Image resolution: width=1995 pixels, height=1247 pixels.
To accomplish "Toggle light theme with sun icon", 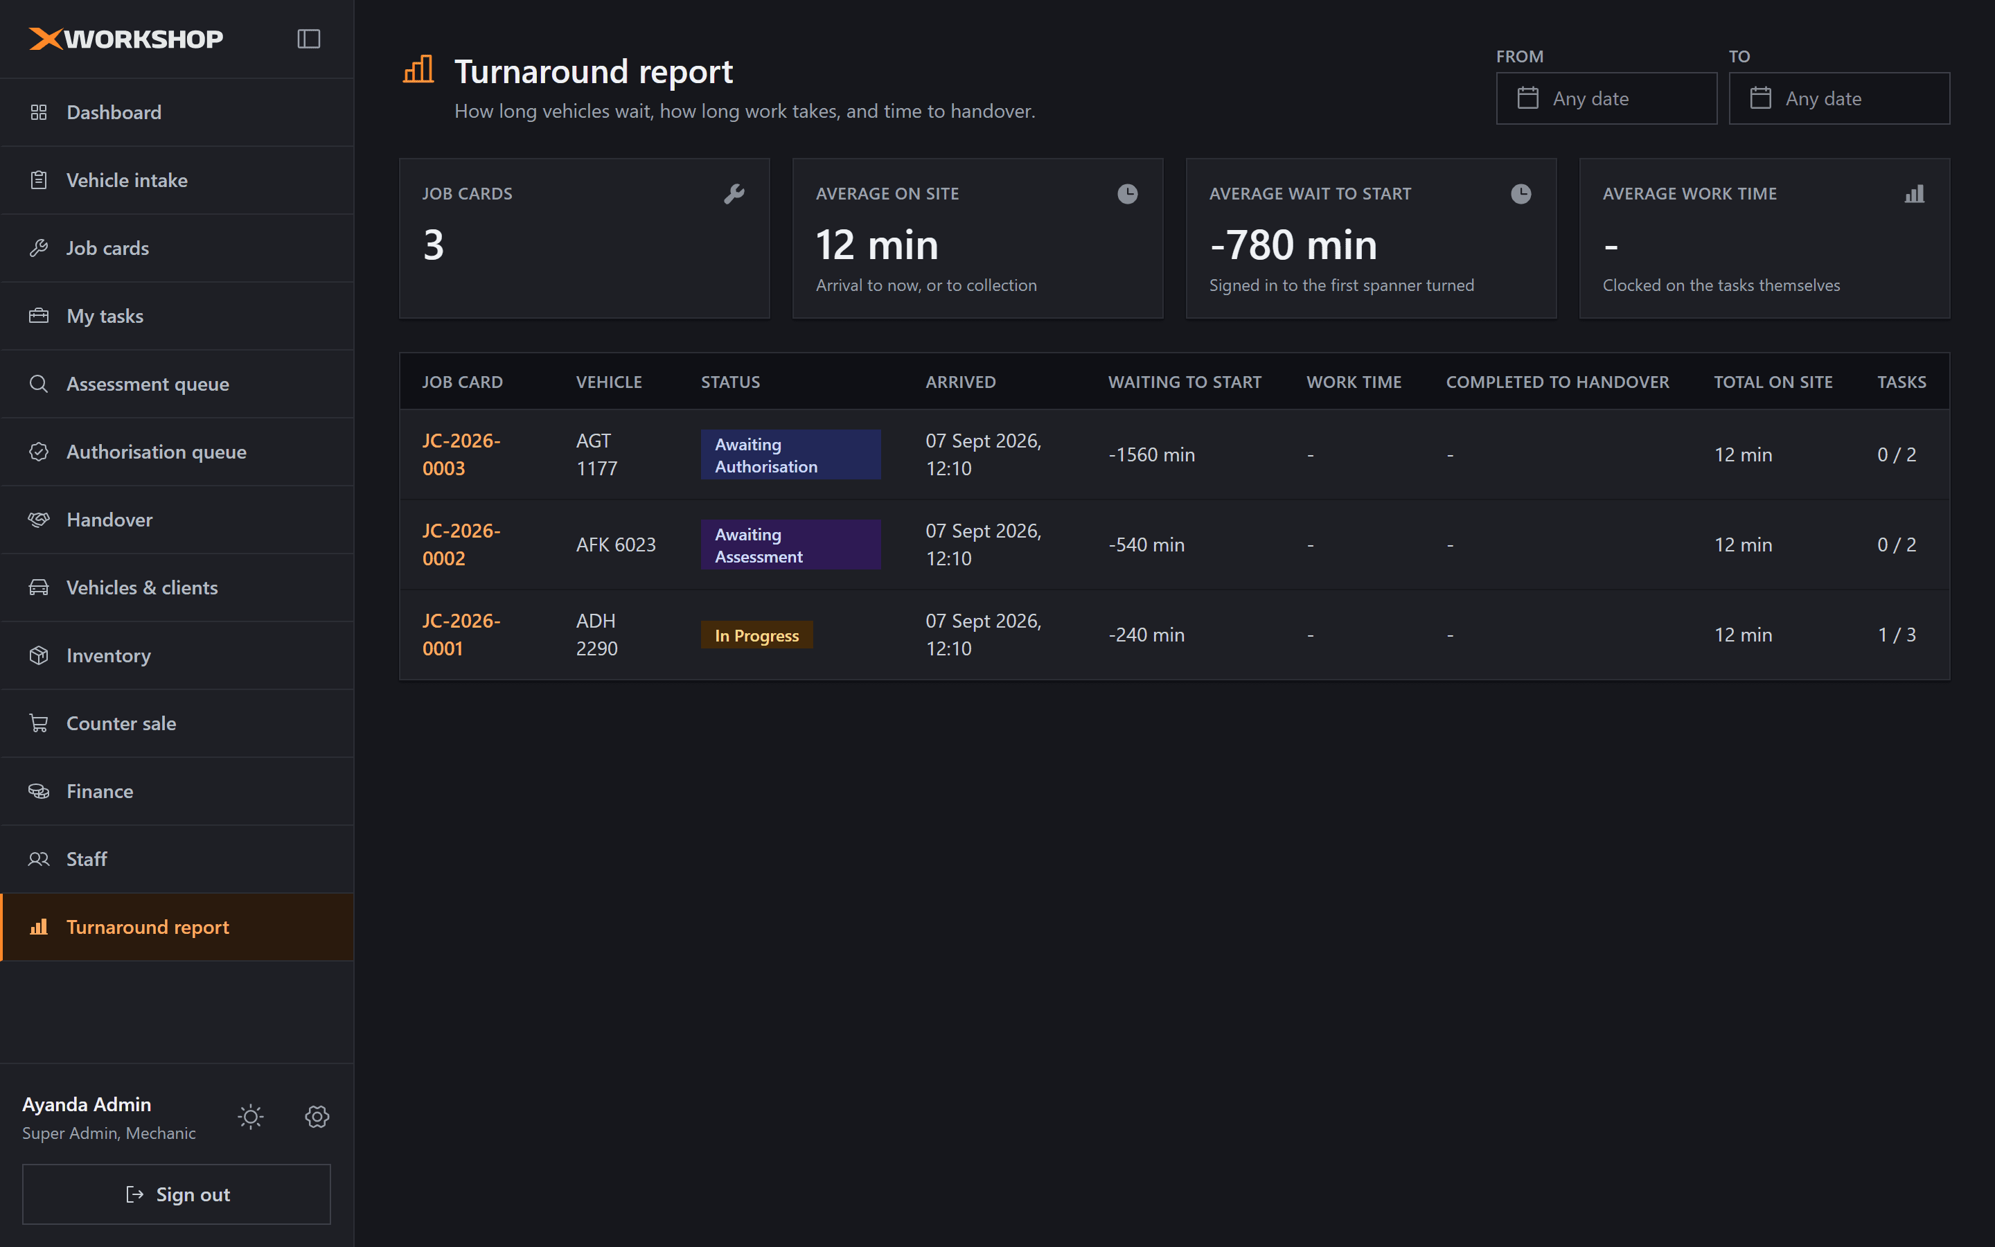I will pos(251,1117).
